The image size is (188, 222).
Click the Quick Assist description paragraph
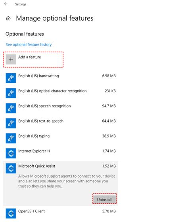pos(67,181)
